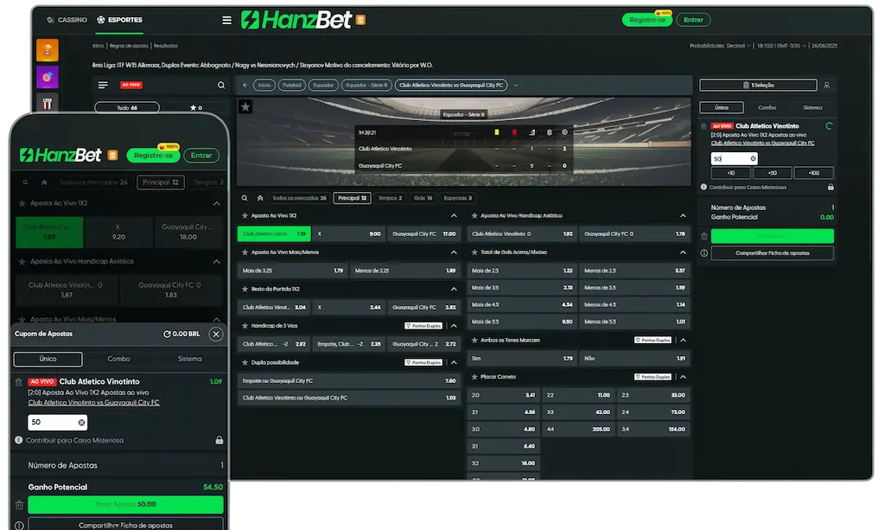The height and width of the screenshot is (530, 885).
Task: Select the Sistema tab in the mobile coupon
Action: tap(189, 359)
